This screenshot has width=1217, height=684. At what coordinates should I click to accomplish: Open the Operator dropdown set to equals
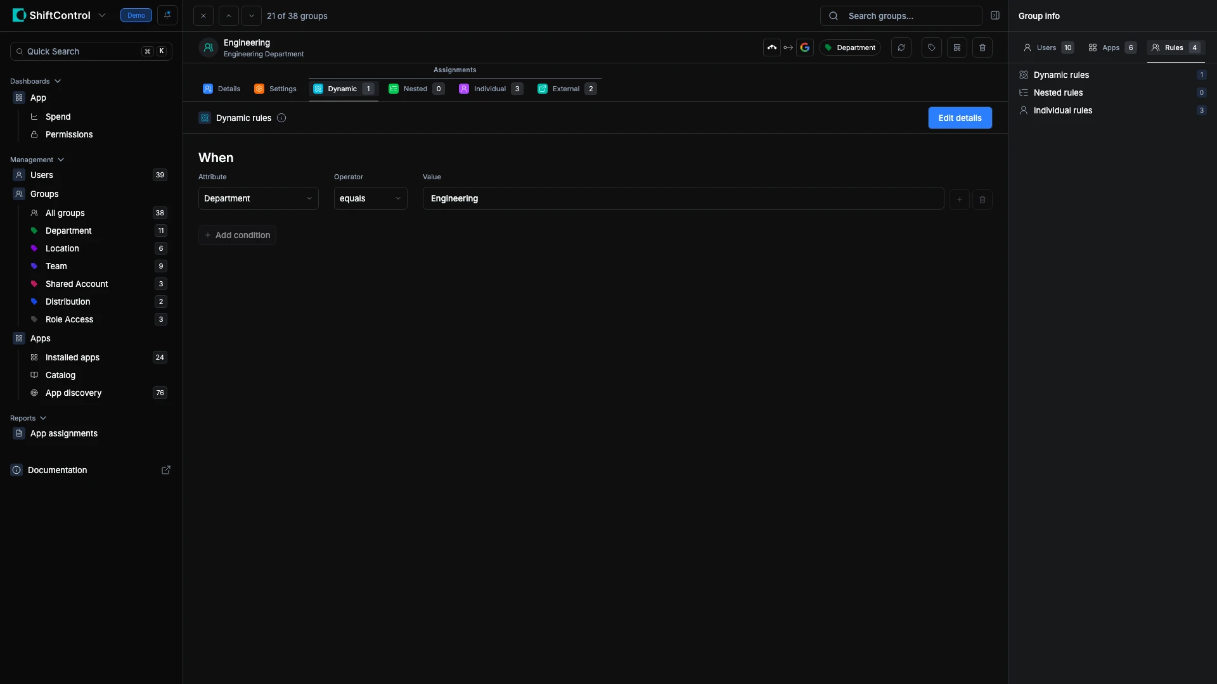370,198
